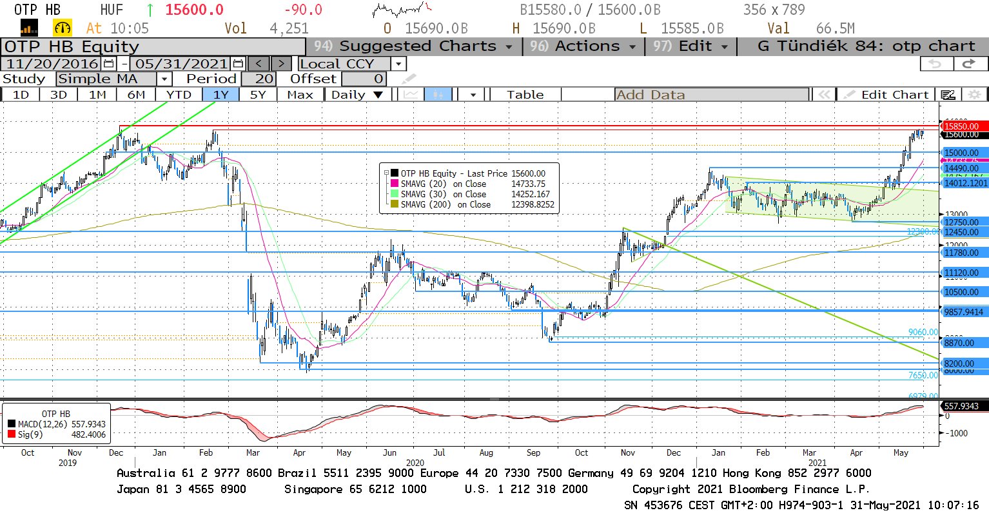Open chart type options dropdown arrow

pyautogui.click(x=473, y=95)
